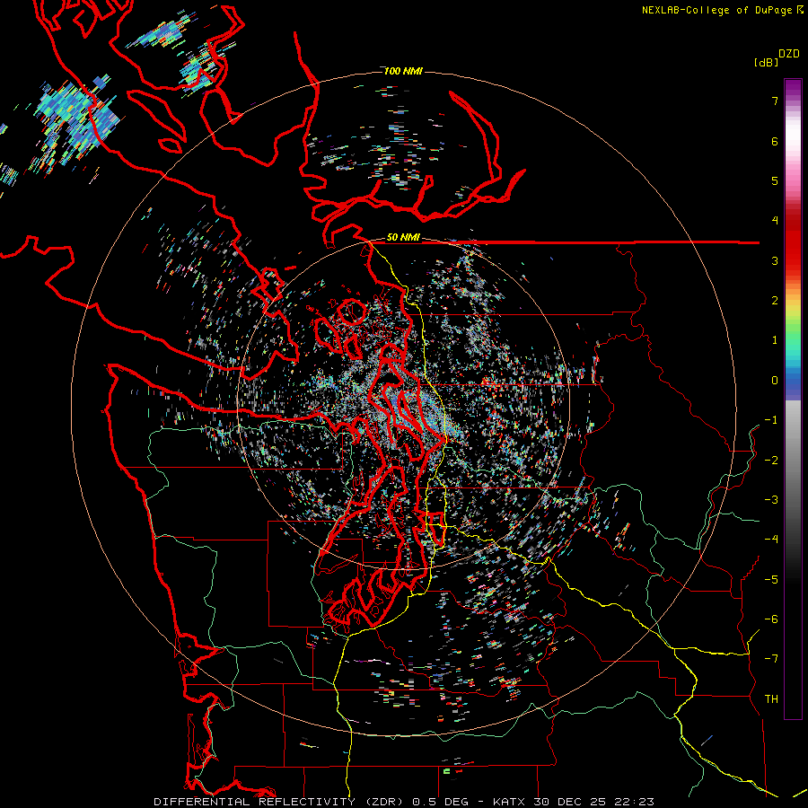The height and width of the screenshot is (808, 808).
Task: Click the 6 value on color scale
Action: point(775,141)
